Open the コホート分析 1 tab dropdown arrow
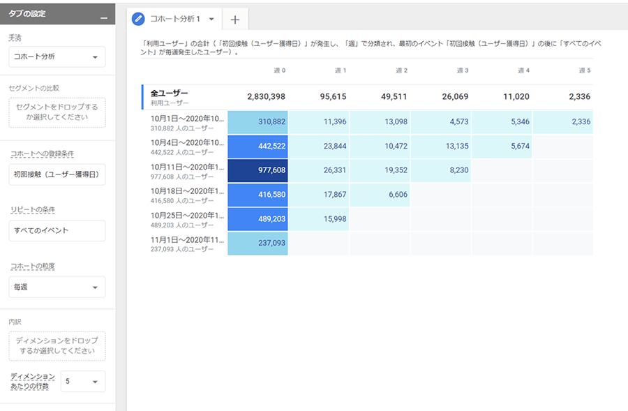628x411 pixels. coord(211,19)
